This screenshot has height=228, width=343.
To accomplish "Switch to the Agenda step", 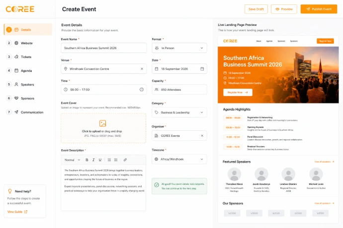I will click(26, 71).
